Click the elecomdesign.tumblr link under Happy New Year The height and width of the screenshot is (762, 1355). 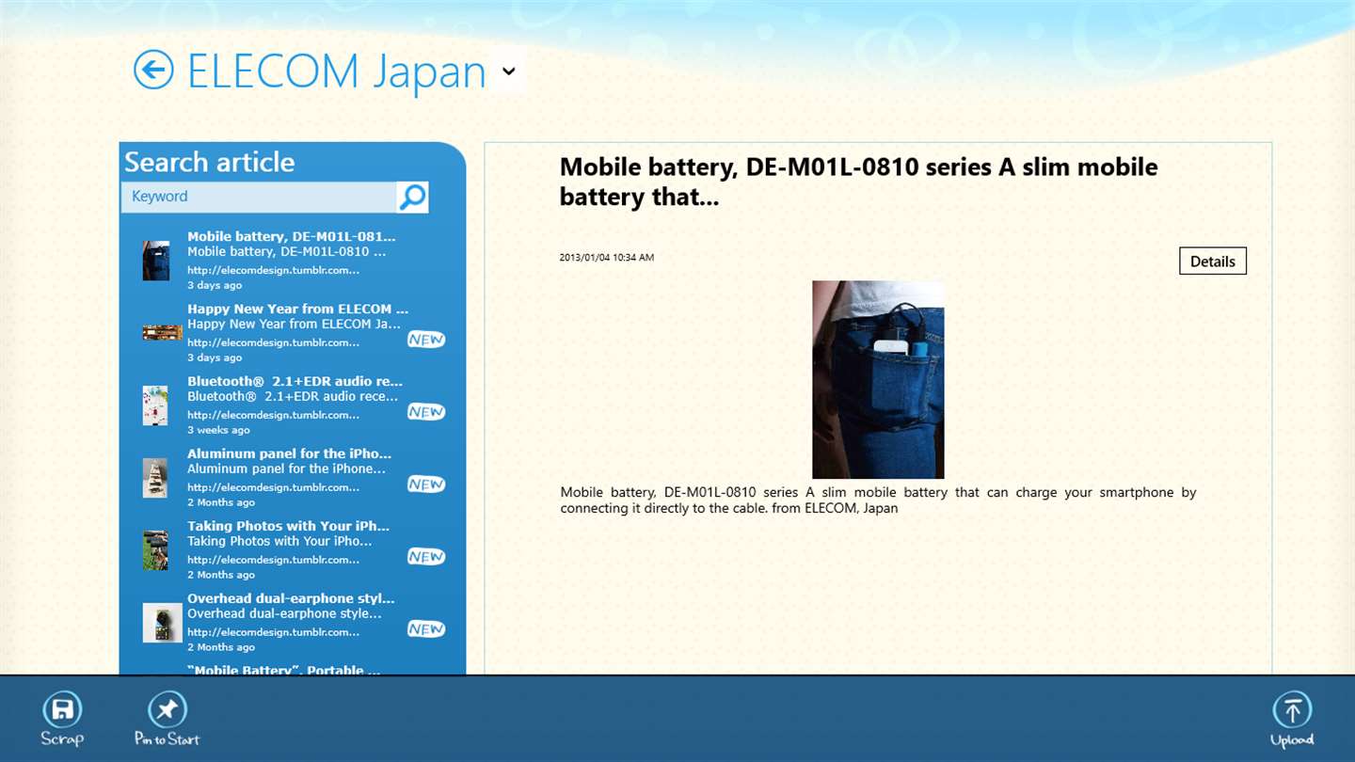point(274,342)
